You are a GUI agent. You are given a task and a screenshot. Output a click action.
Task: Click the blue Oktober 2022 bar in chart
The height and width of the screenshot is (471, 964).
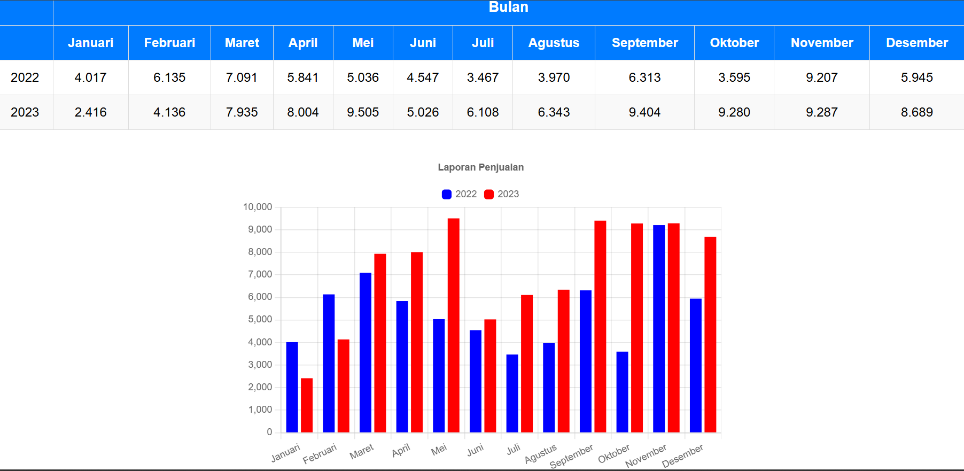click(x=622, y=392)
